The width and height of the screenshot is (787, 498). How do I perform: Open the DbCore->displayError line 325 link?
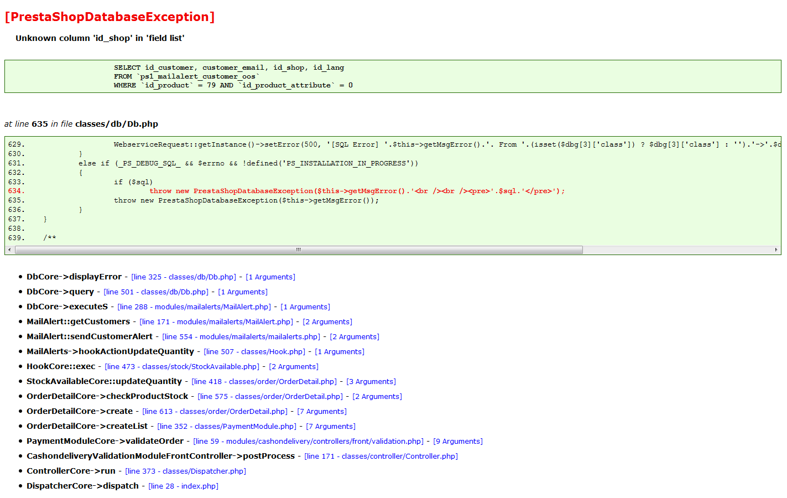click(184, 277)
